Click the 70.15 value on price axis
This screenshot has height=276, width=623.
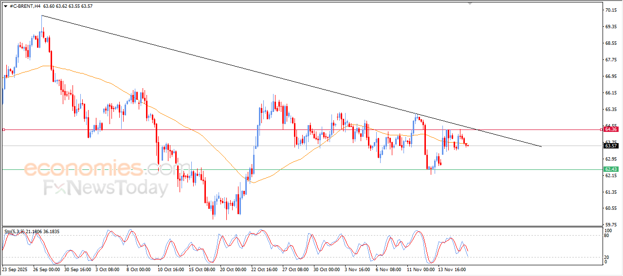click(x=610, y=10)
